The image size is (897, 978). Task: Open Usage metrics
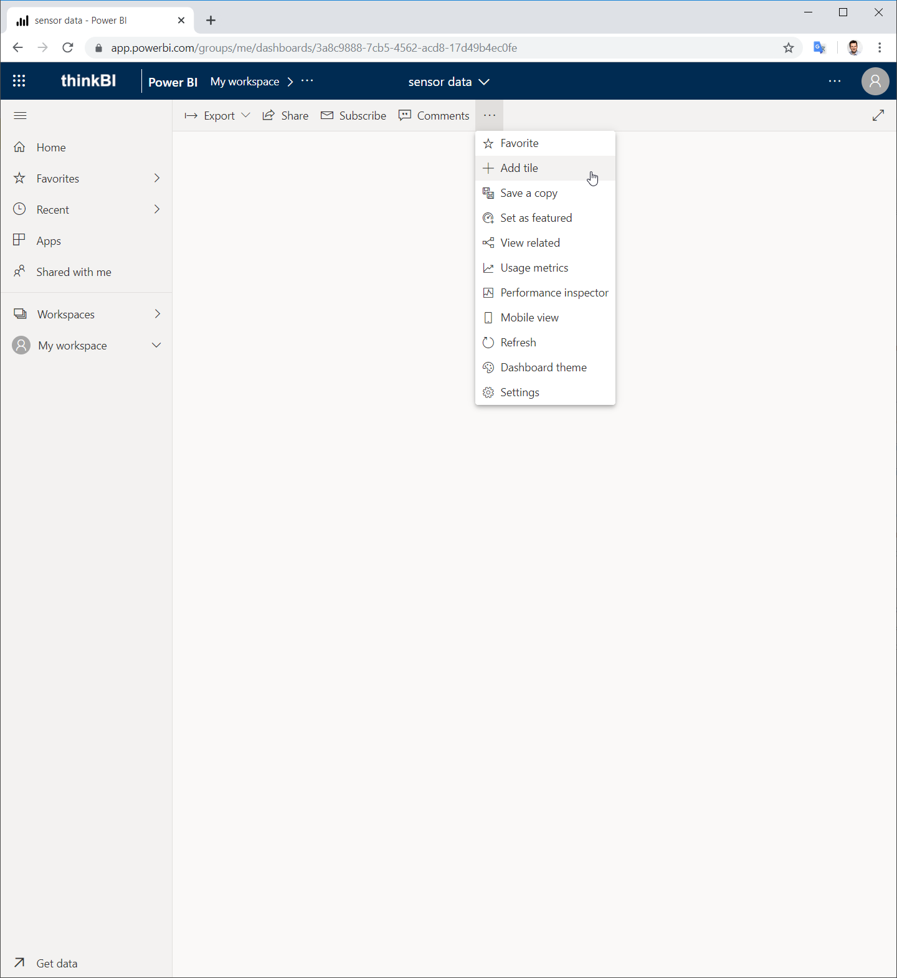pyautogui.click(x=545, y=268)
